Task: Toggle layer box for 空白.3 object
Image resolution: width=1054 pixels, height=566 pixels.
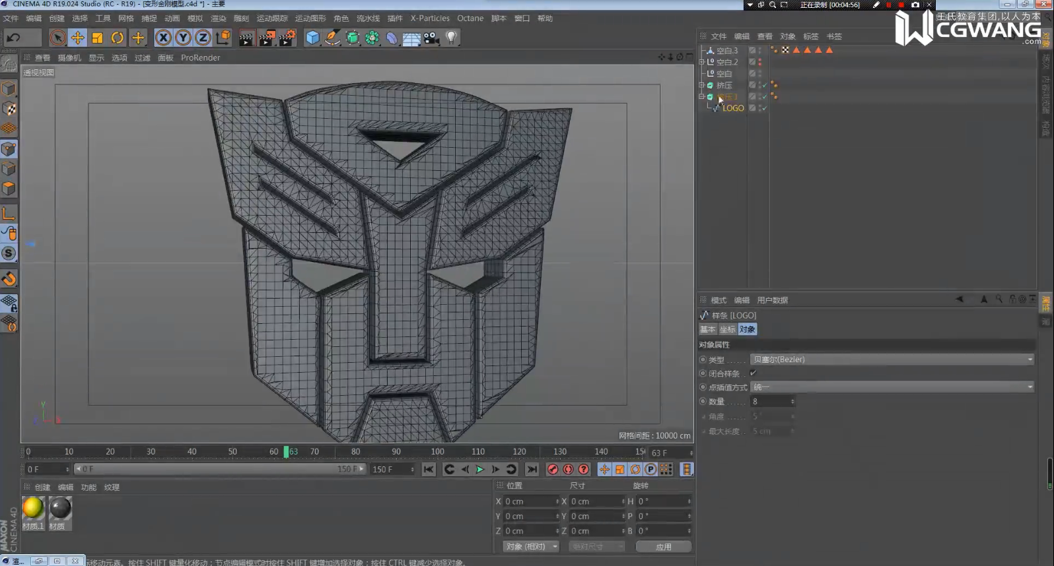Action: pos(752,50)
